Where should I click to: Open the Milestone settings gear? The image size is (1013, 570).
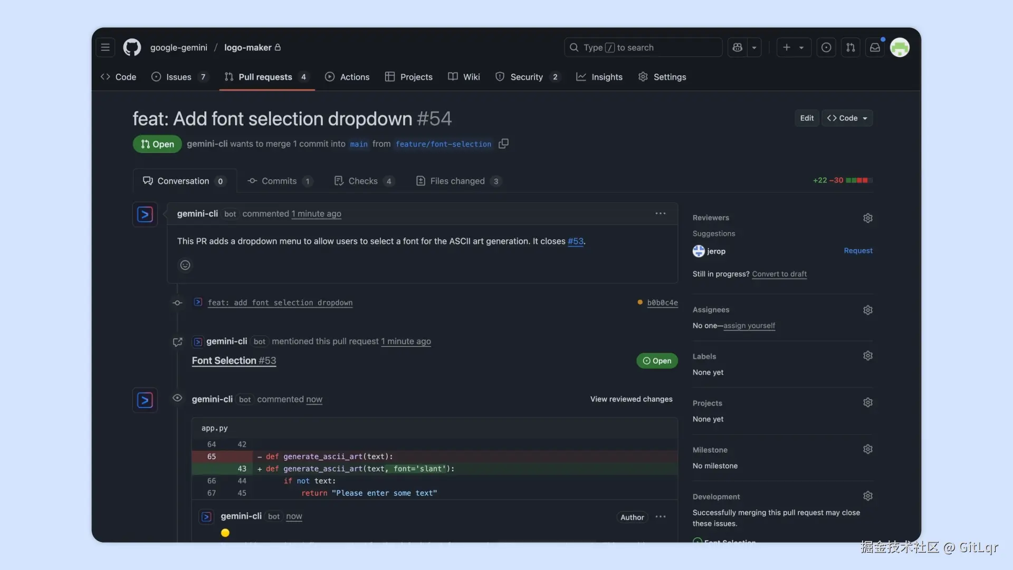coord(868,449)
